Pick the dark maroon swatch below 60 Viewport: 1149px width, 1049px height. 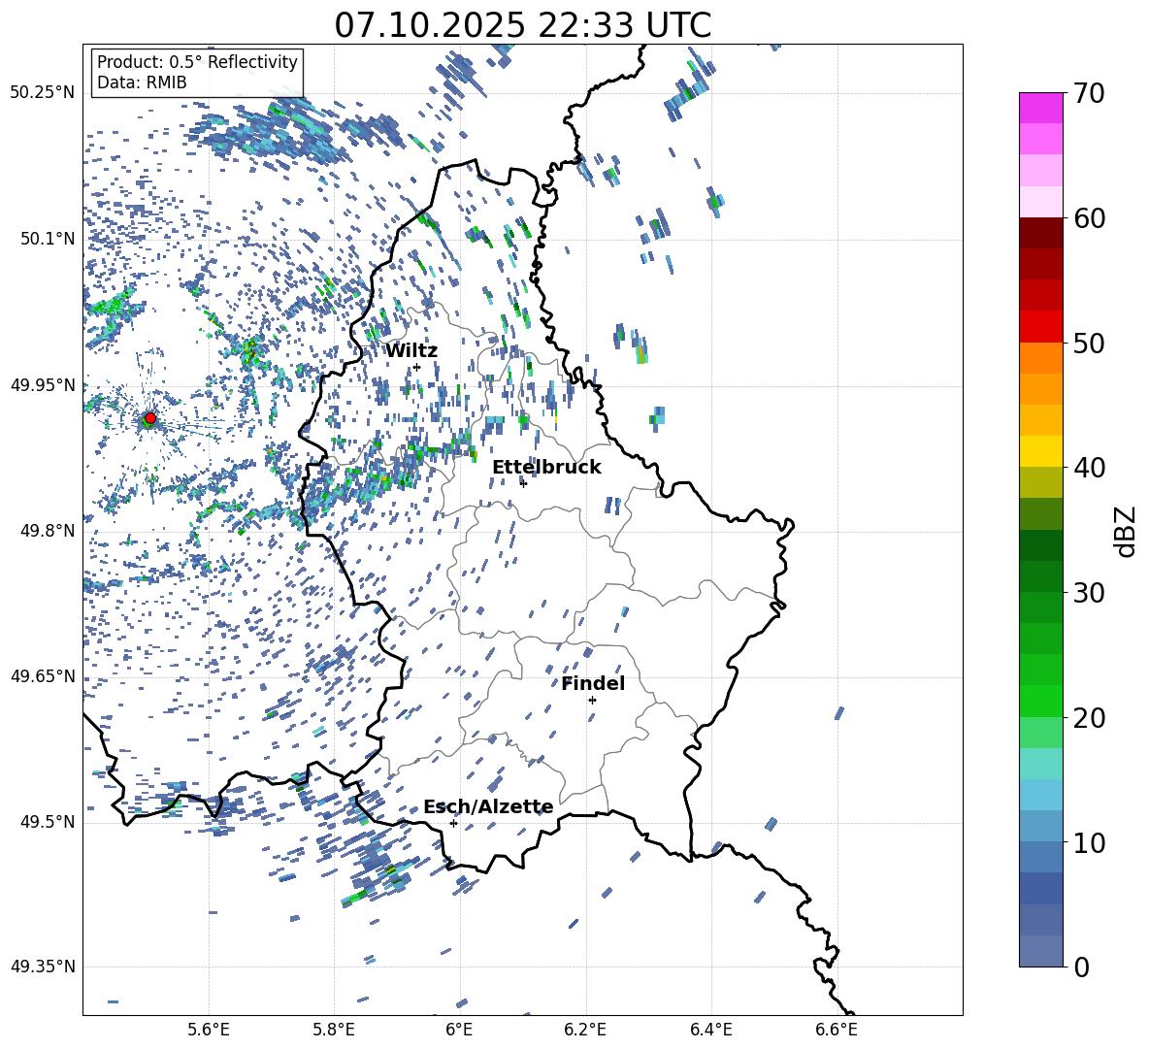tap(1040, 233)
